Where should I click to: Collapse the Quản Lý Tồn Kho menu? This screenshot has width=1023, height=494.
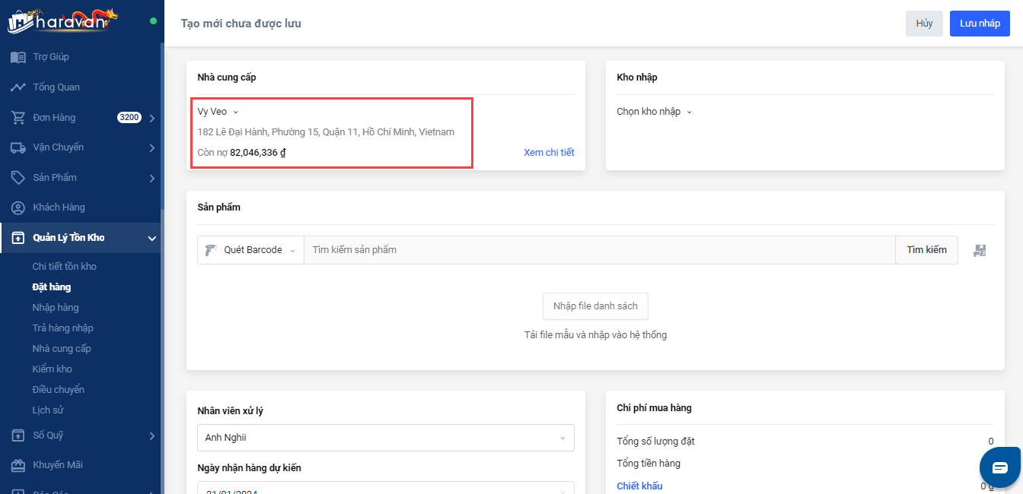pyautogui.click(x=151, y=239)
